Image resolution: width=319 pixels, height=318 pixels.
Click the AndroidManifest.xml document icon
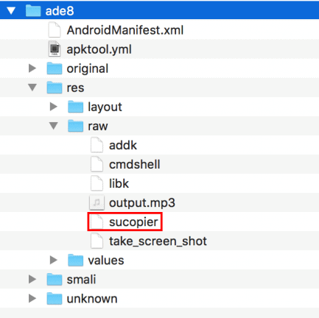coord(55,30)
